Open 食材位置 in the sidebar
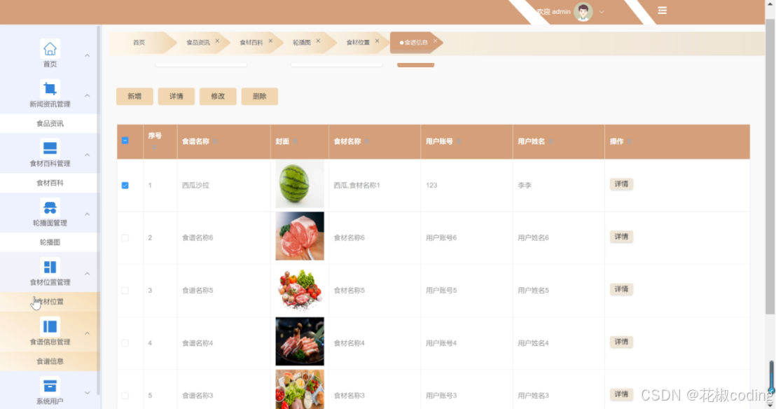 (x=50, y=302)
